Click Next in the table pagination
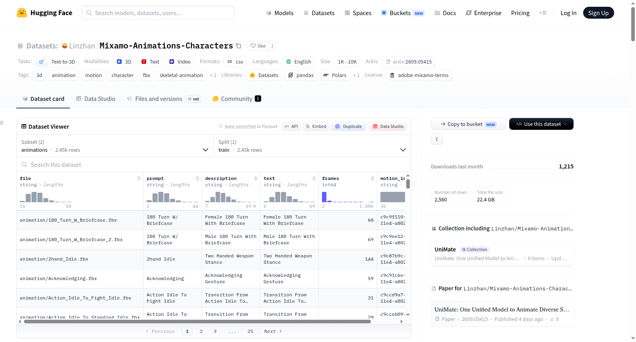 click(273, 331)
